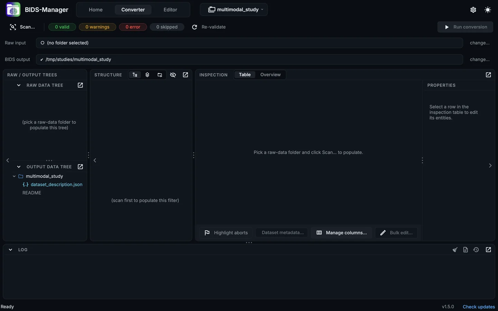Open log history clock icon
Image resolution: width=498 pixels, height=311 pixels.
pos(476,249)
